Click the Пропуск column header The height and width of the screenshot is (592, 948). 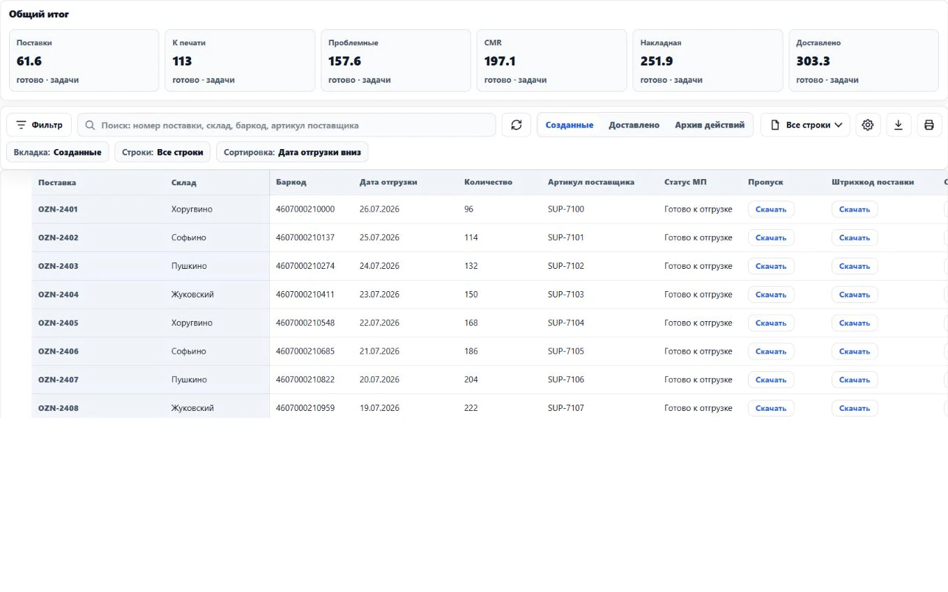pos(765,182)
